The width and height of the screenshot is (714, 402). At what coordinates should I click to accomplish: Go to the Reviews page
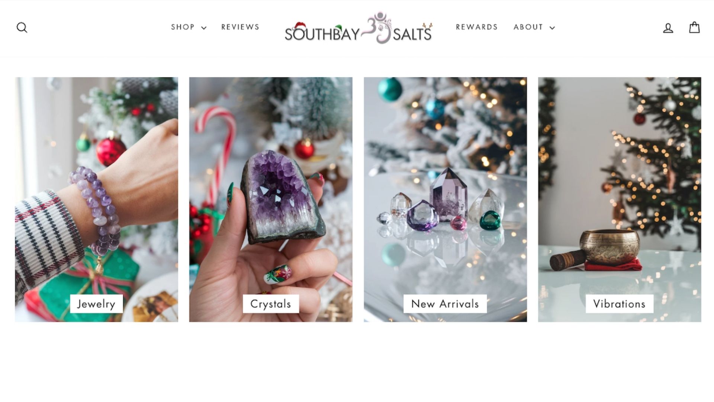point(240,27)
